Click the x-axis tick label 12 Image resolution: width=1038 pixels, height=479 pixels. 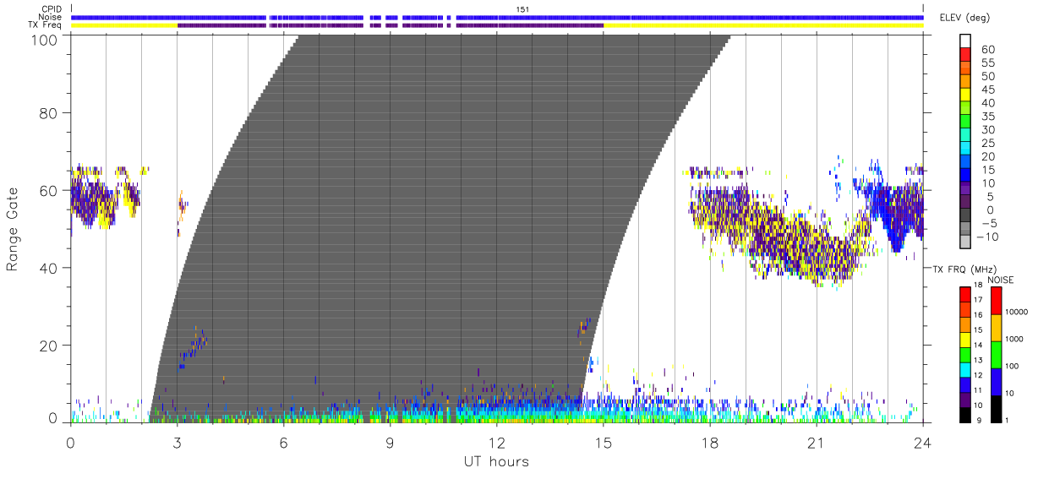(496, 442)
